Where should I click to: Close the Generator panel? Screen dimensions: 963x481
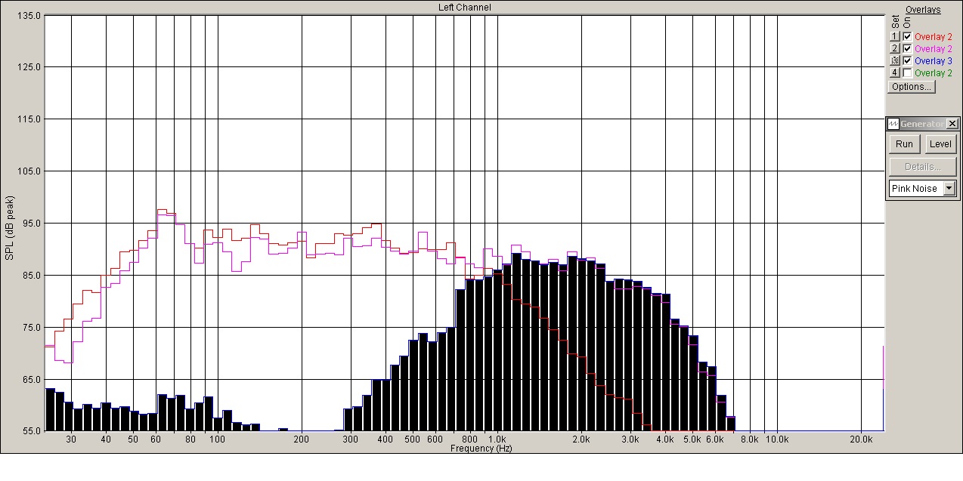pyautogui.click(x=952, y=124)
